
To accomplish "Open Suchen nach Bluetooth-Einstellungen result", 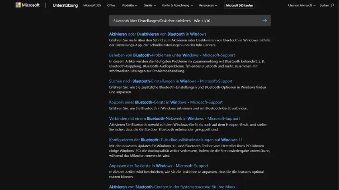I will tap(170, 81).
